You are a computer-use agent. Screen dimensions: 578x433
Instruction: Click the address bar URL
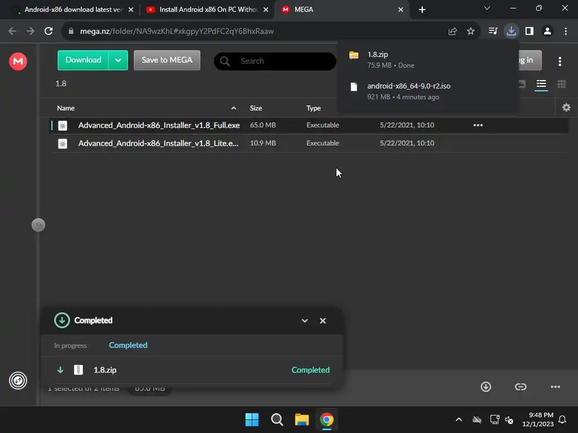(x=177, y=32)
